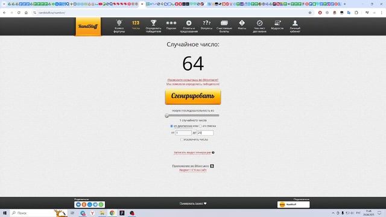Open a new browser tab
This screenshot has height=217, width=386.
pyautogui.click(x=344, y=4)
